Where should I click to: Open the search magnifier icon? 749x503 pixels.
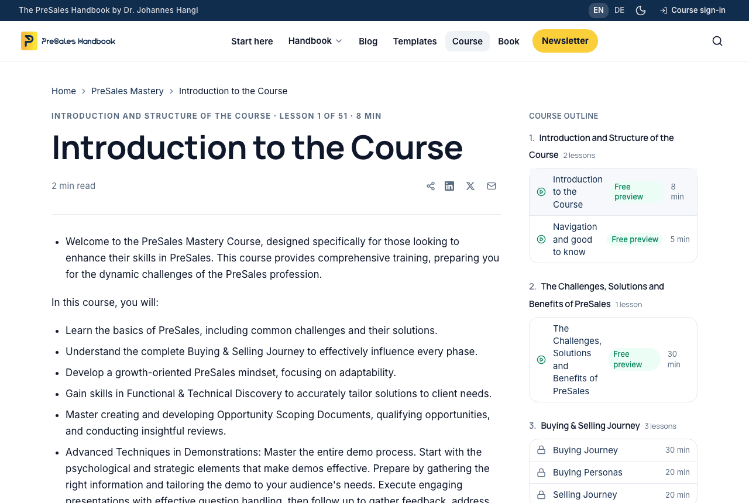click(717, 41)
